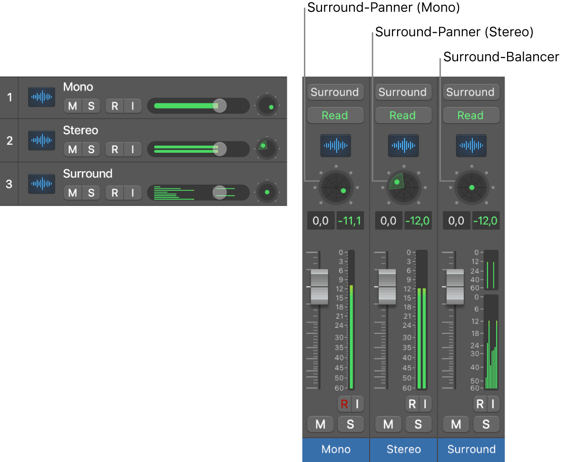Screen dimensions: 567x462
Task: Enable input monitoring on Surround track header
Action: tap(133, 193)
